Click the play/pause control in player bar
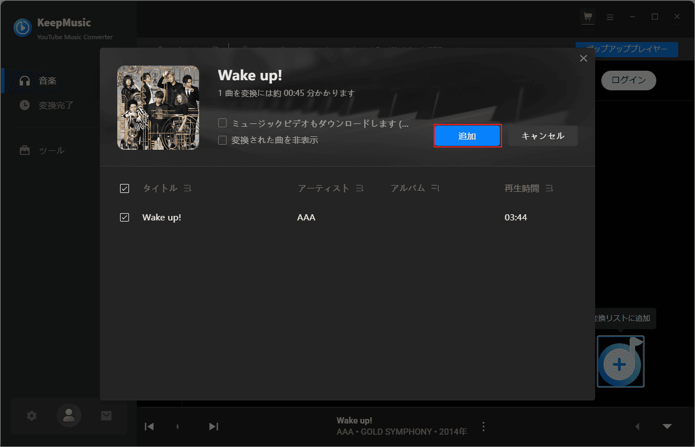Screen dimensions: 695x447 (178, 427)
